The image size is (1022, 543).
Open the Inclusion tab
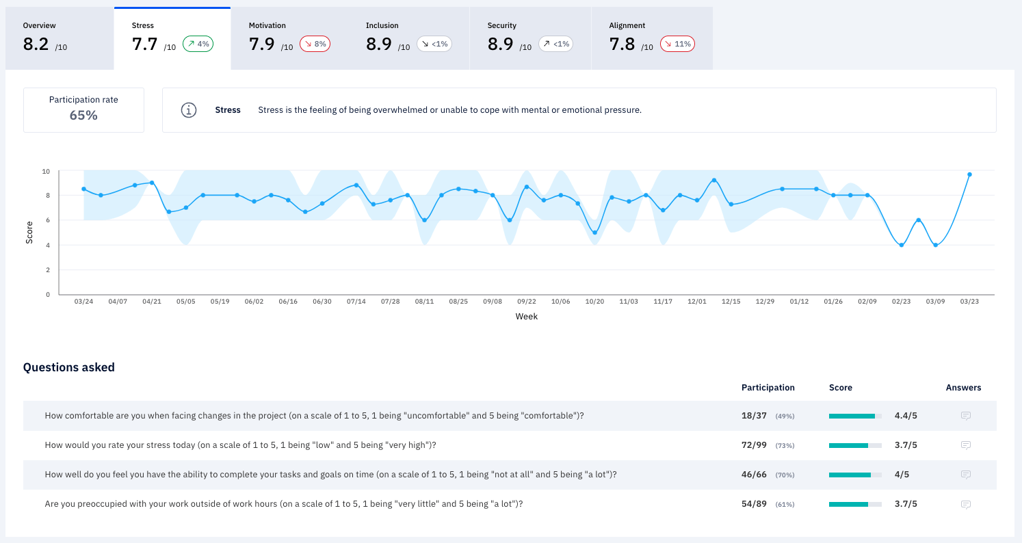point(408,38)
